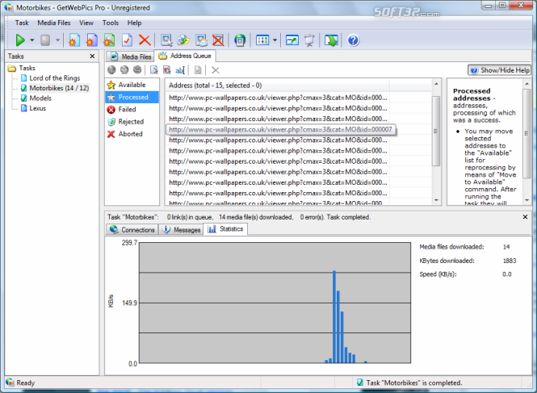Click the folder with green arrow icon
This screenshot has width=537, height=393.
pos(183,40)
